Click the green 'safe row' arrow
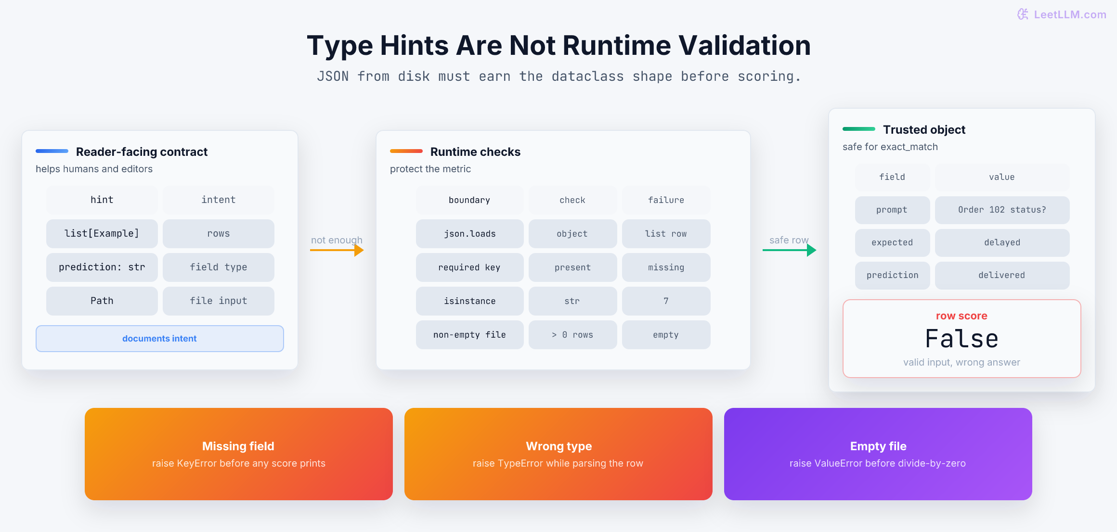 tap(790, 250)
